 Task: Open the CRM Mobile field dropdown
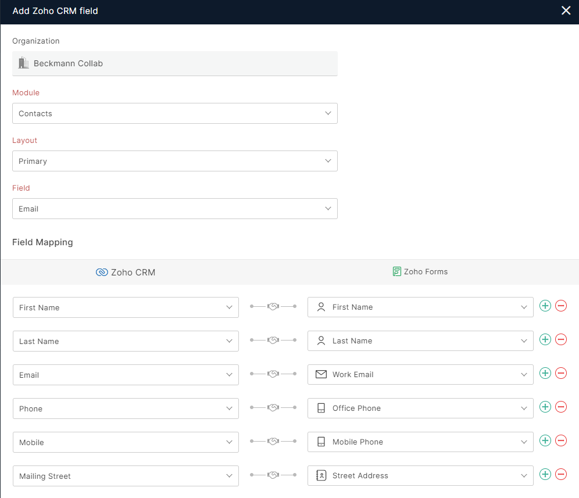click(126, 442)
